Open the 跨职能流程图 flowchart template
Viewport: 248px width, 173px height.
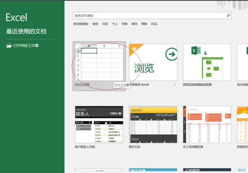207,62
